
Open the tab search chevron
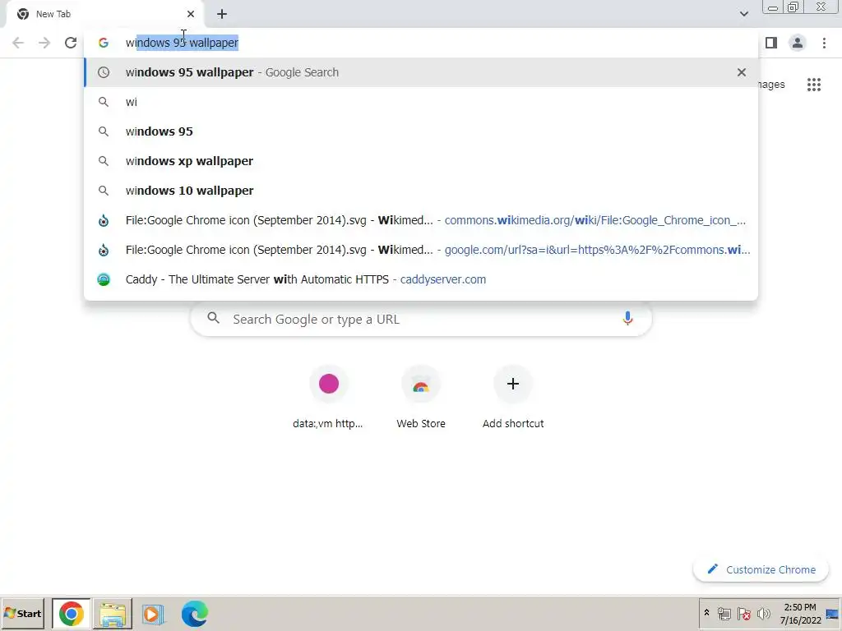[743, 14]
